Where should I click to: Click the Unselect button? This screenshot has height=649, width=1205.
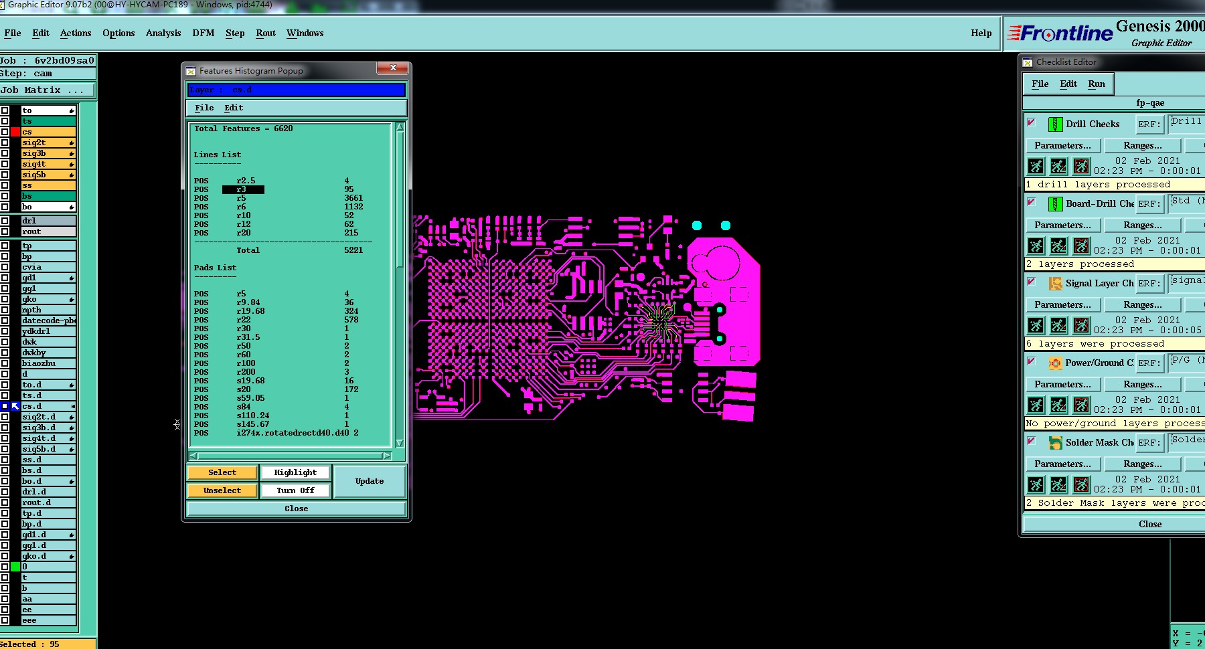(222, 490)
